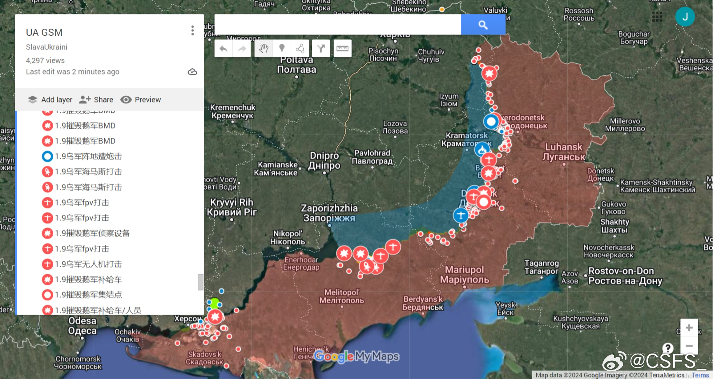Open the Google apps grid
Viewport: 713px width, 379px height.
(x=657, y=17)
